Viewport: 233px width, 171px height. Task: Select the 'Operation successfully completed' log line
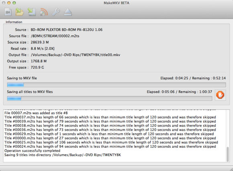click(32, 151)
